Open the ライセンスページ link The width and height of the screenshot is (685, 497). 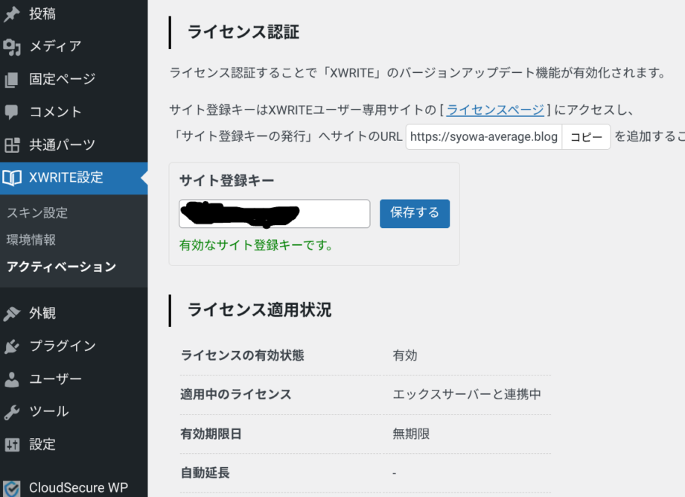point(494,110)
